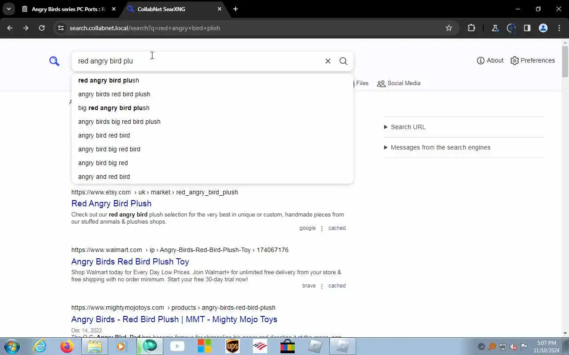Open the downloads progress icon

click(x=511, y=28)
